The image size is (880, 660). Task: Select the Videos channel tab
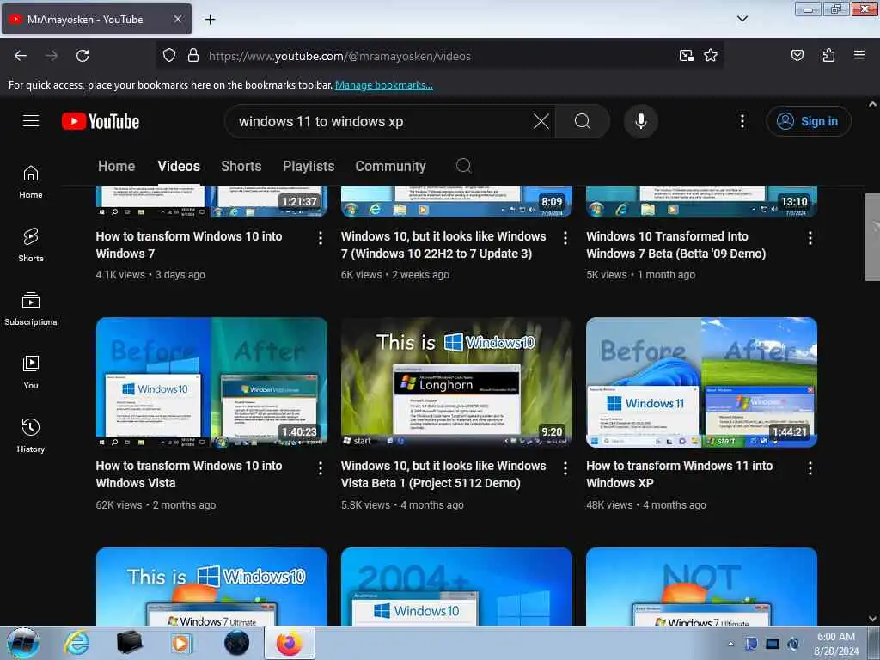(179, 166)
